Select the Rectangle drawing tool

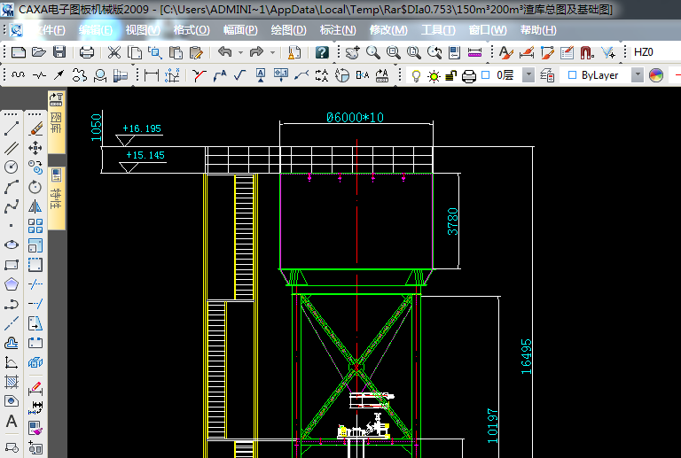tap(12, 265)
